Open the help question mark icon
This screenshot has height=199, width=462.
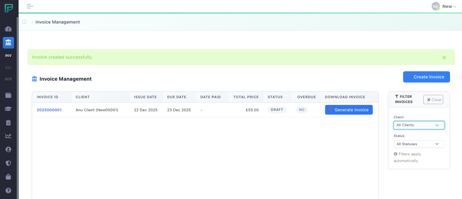click(8, 190)
